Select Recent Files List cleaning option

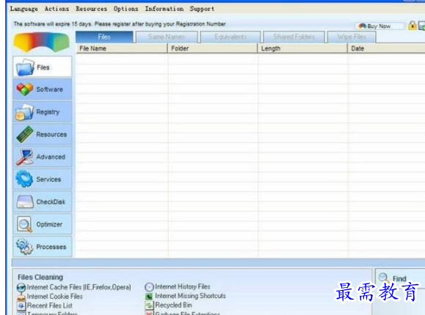[x=45, y=305]
